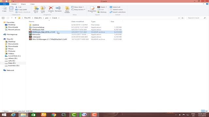
Task: Click the Up one level arrow
Action: pos(15,18)
